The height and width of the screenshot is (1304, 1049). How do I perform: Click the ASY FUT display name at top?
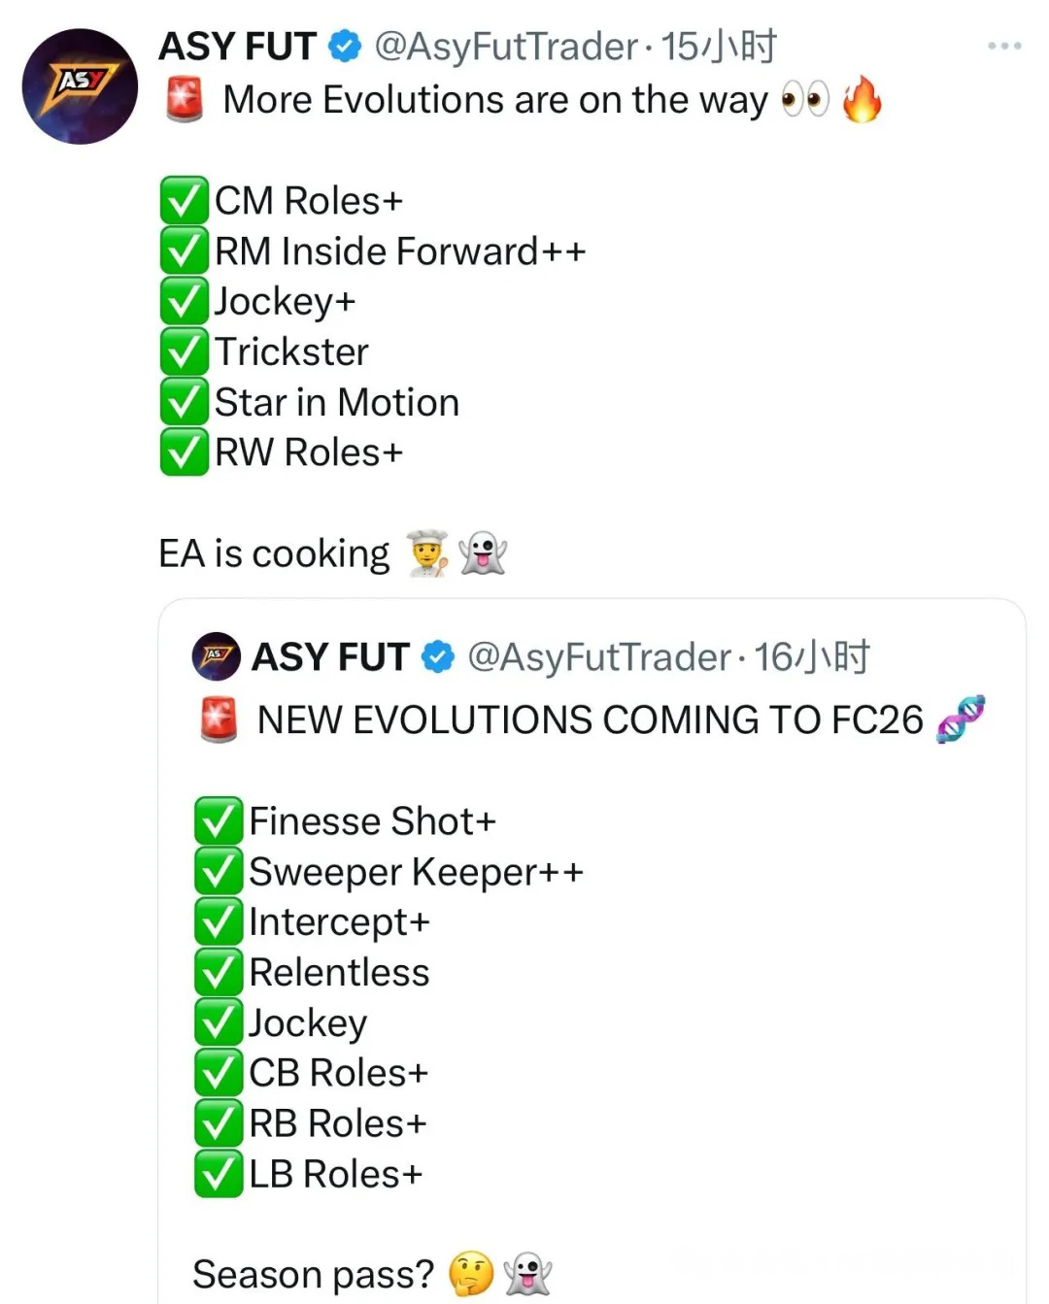tap(238, 46)
